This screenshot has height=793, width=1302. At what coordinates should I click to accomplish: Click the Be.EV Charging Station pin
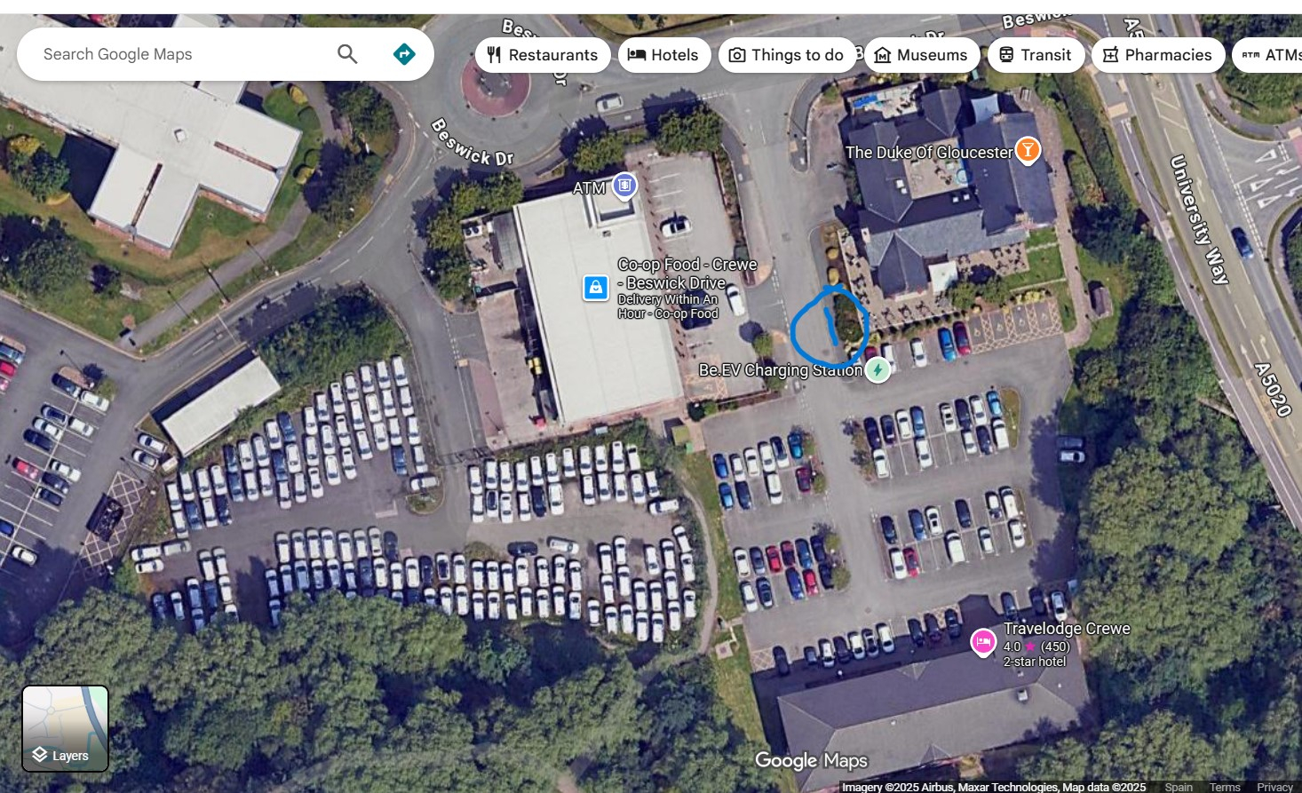click(877, 369)
